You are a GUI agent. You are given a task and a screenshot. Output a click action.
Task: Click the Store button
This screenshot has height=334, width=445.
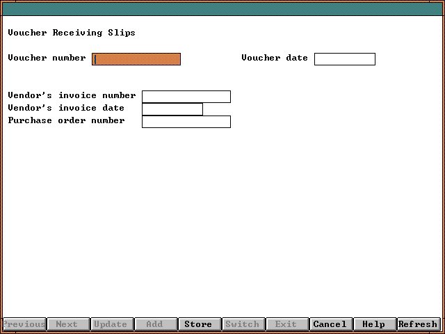[x=198, y=324]
